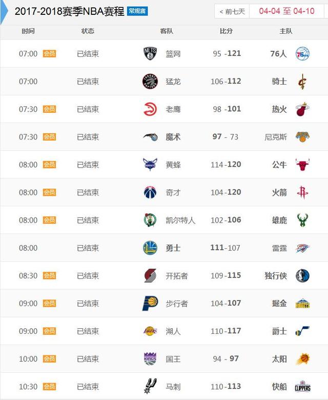
Task: Click the Phoenix Suns logo
Action: click(303, 358)
